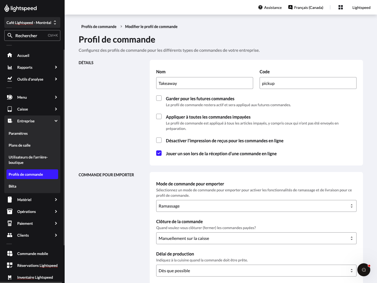Open Utilisateurs de l'arrière-boutique item
The image size is (377, 283).
pyautogui.click(x=32, y=160)
